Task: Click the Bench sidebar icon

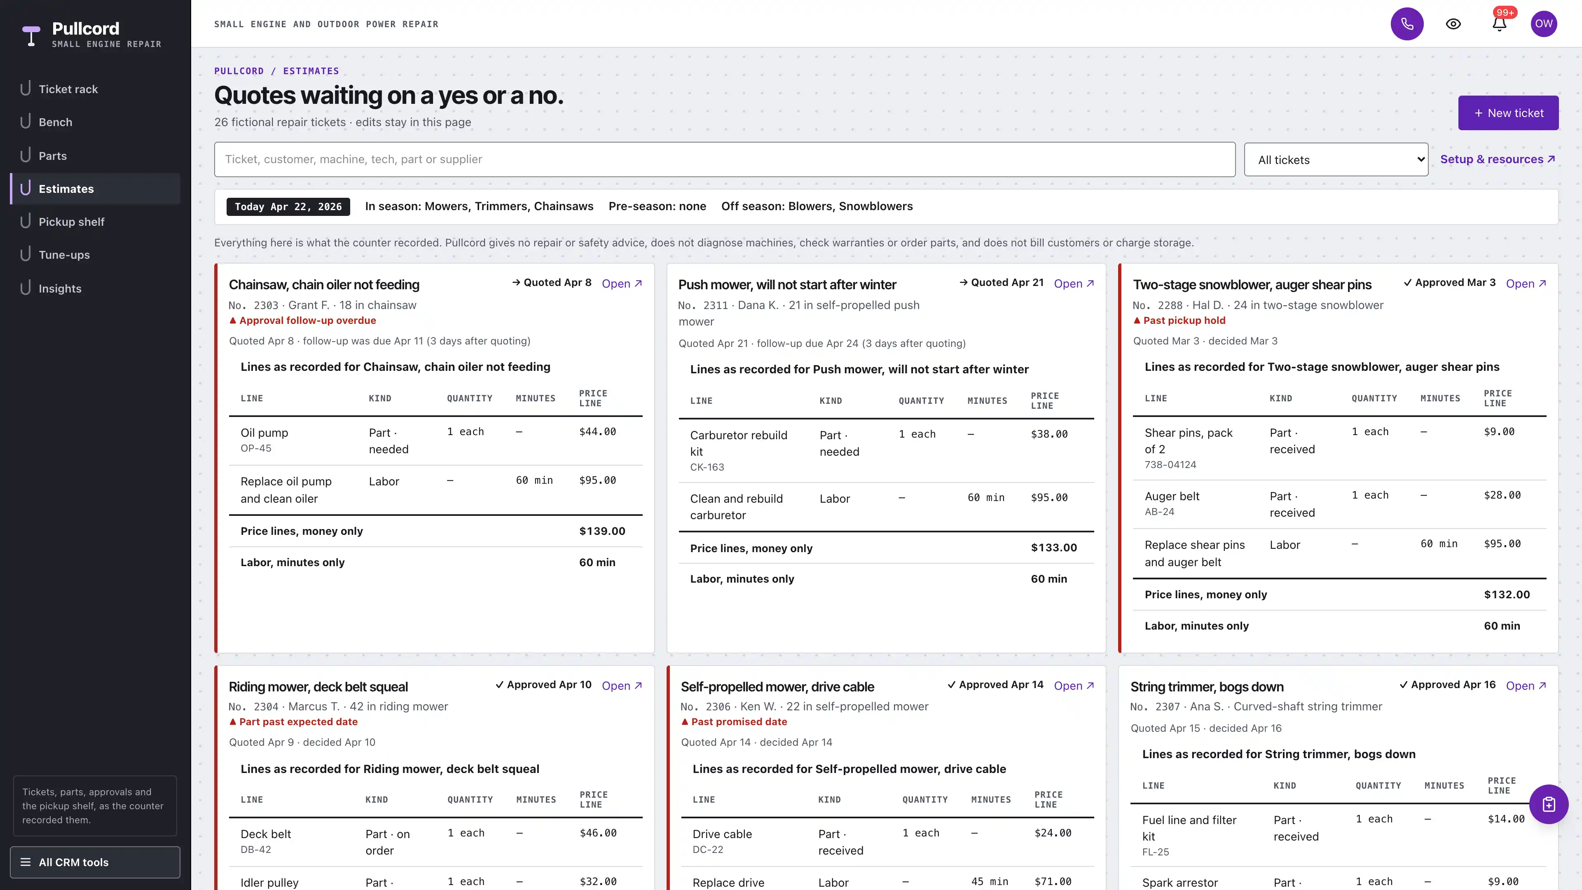Action: 25,122
